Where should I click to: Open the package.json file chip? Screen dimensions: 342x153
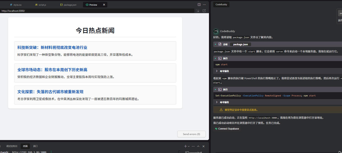240,44
